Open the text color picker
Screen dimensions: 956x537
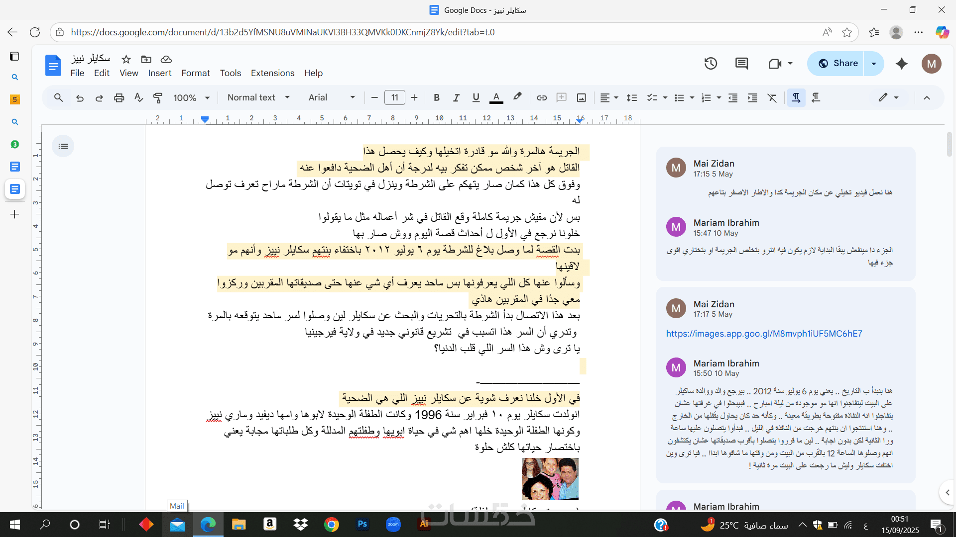tap(496, 98)
